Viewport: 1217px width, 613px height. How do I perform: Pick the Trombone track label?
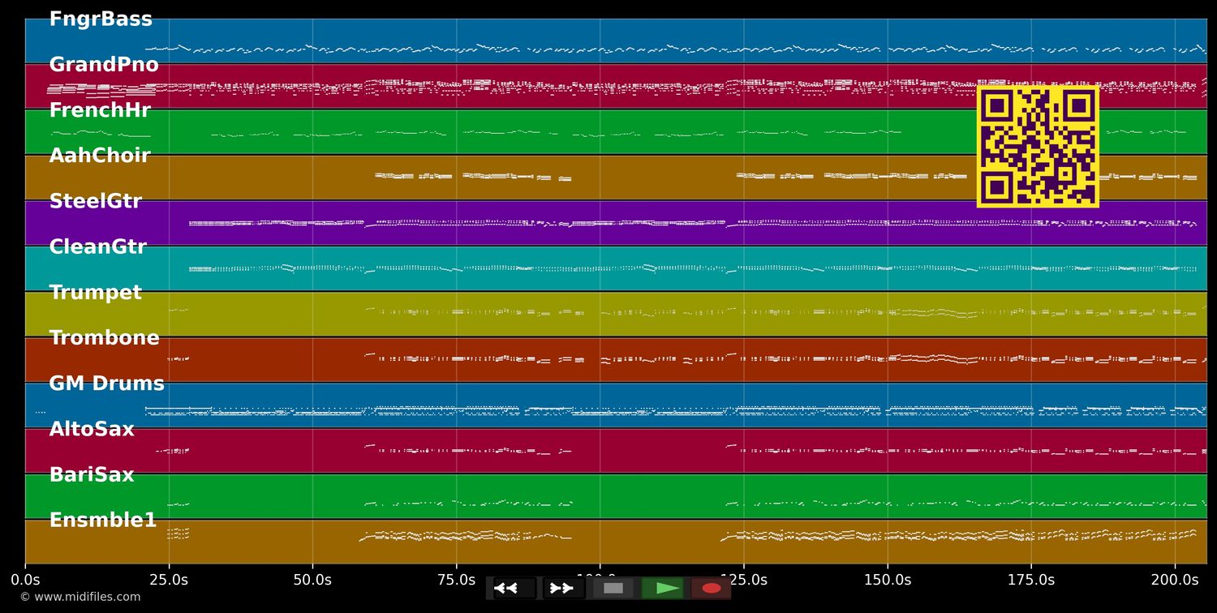(x=105, y=338)
